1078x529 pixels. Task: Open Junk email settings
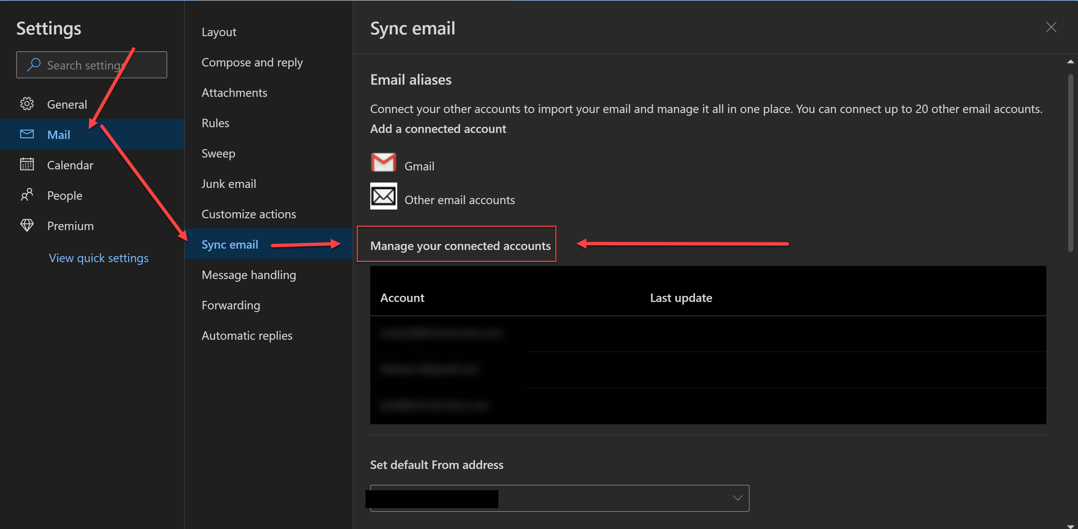(x=229, y=184)
